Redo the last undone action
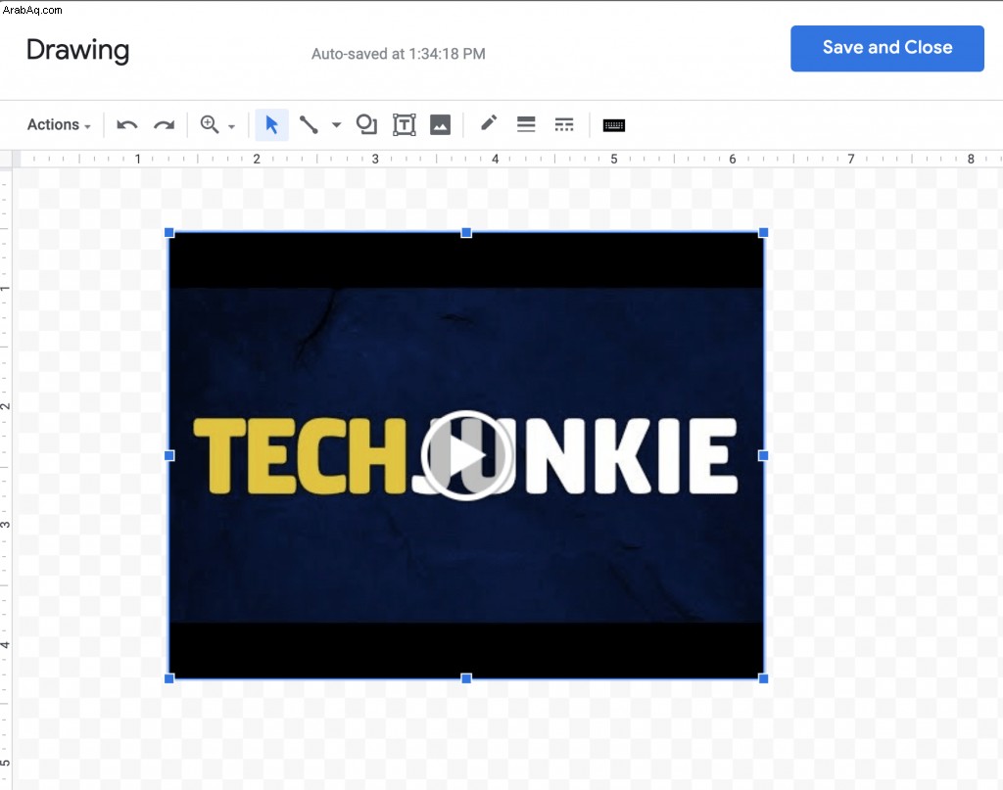The width and height of the screenshot is (1003, 790). (164, 124)
